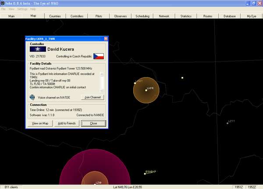The image size is (263, 189).
Task: Click the Close button in facility dialog
Action: tap(94, 123)
